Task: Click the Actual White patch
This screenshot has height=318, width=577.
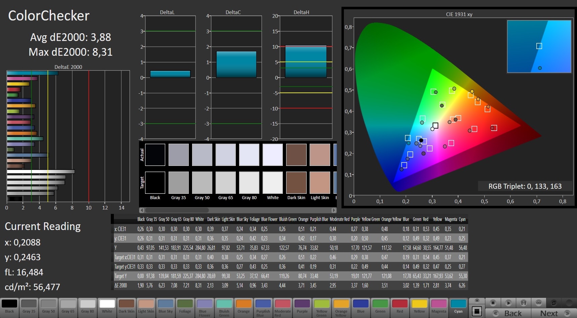Action: [x=273, y=155]
